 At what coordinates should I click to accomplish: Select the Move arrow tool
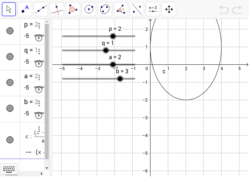(x=9, y=9)
